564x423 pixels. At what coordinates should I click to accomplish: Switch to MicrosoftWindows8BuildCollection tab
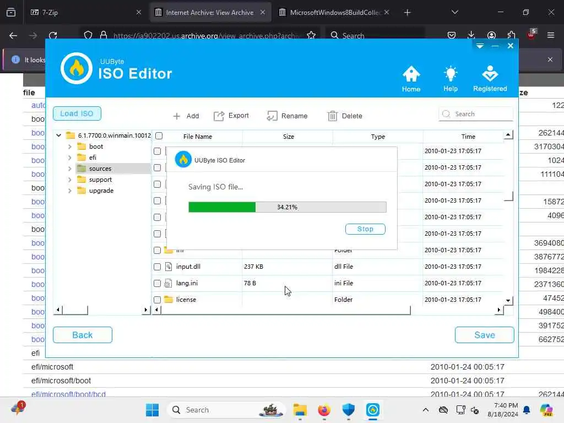click(x=334, y=12)
